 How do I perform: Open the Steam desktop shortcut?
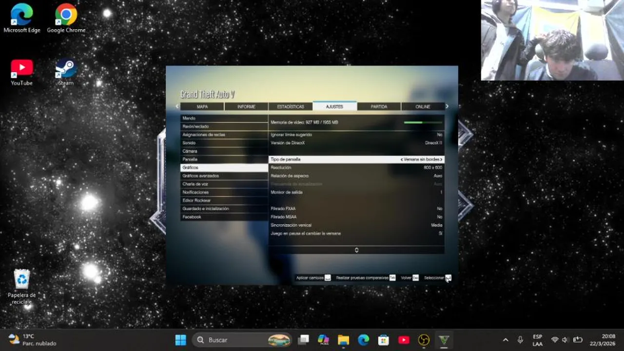[x=66, y=73]
